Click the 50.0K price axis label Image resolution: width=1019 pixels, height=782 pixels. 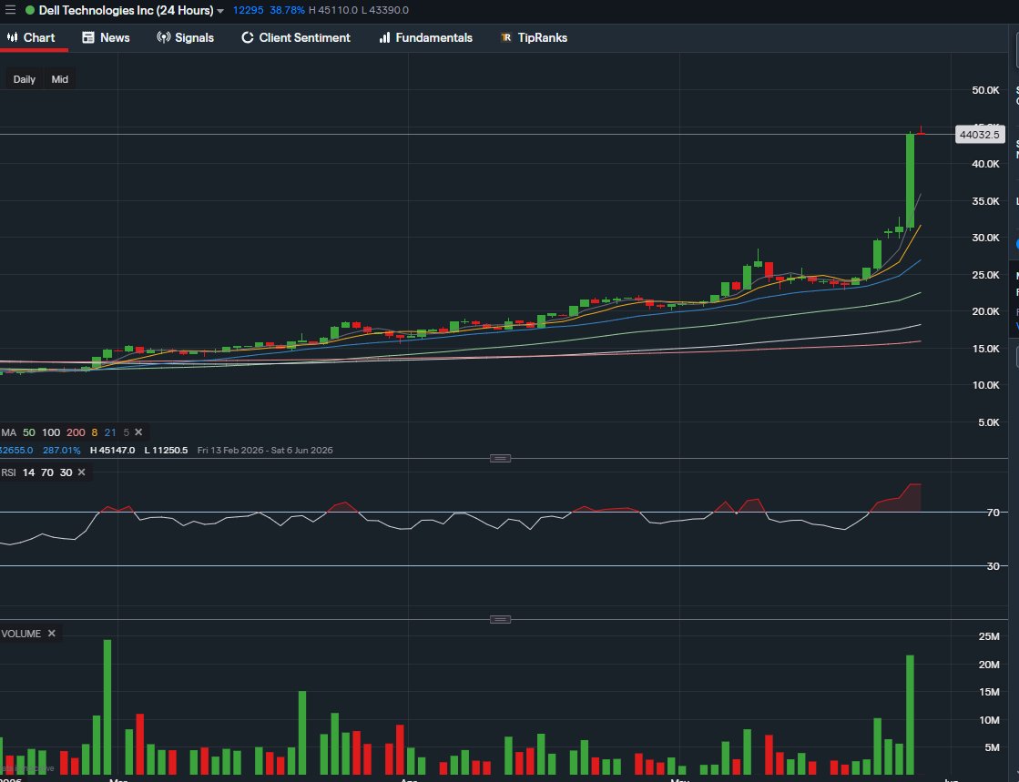point(985,90)
